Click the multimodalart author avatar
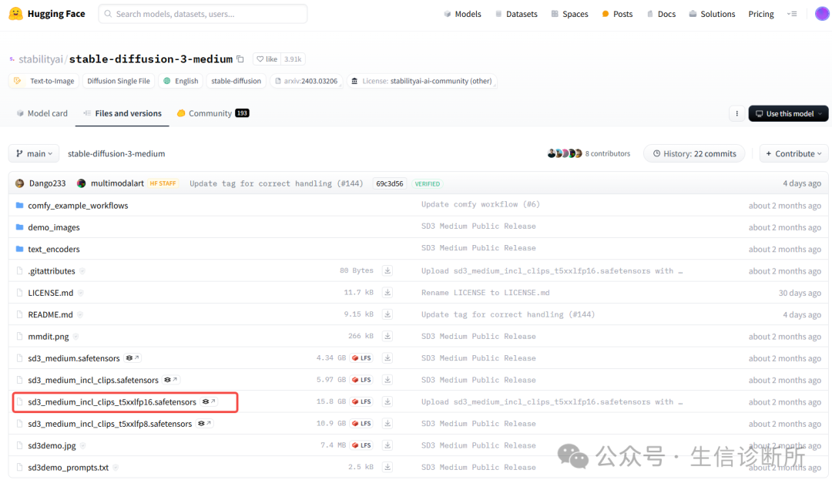This screenshot has width=832, height=490. [81, 183]
